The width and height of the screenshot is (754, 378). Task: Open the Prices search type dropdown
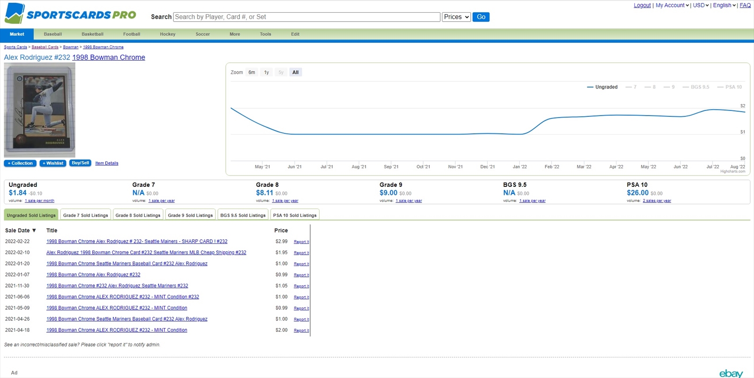click(x=456, y=17)
